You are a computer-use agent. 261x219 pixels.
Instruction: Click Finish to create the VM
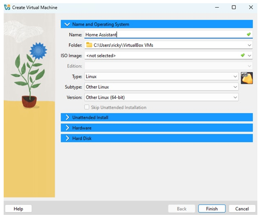coord(212,208)
